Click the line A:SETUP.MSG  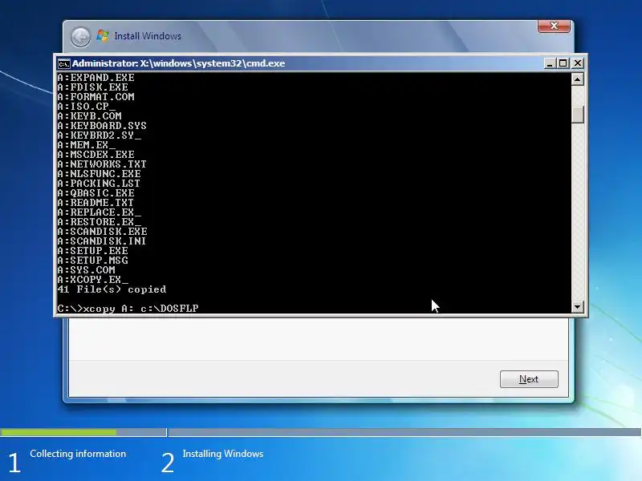click(x=92, y=260)
